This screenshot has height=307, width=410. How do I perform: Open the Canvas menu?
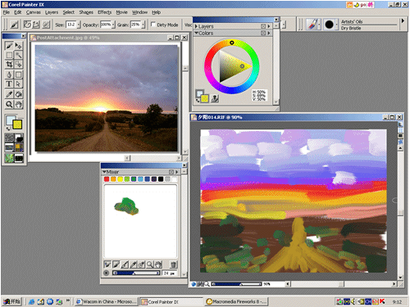pyautogui.click(x=34, y=12)
